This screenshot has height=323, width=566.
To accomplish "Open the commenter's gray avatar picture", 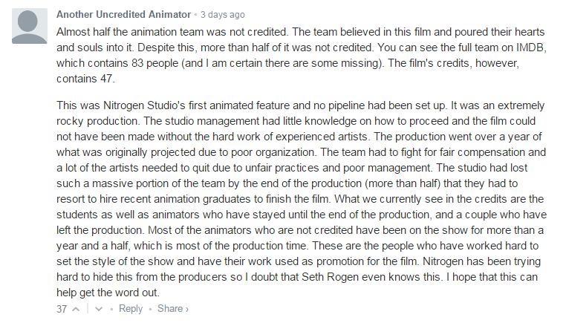I will 30,26.
